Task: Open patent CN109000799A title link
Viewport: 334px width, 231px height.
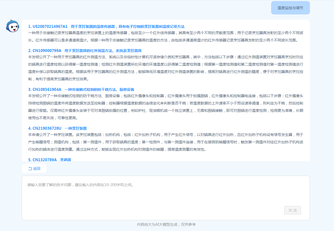Action: point(85,51)
